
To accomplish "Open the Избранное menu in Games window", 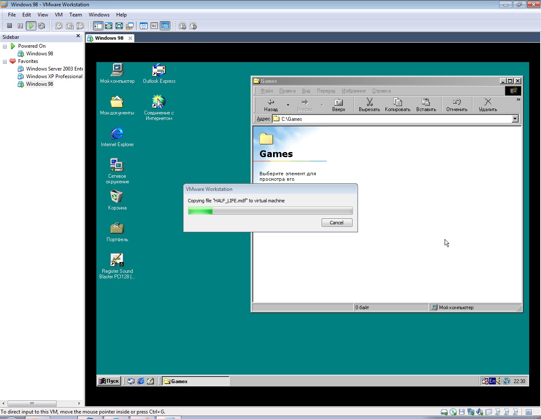I will (354, 91).
